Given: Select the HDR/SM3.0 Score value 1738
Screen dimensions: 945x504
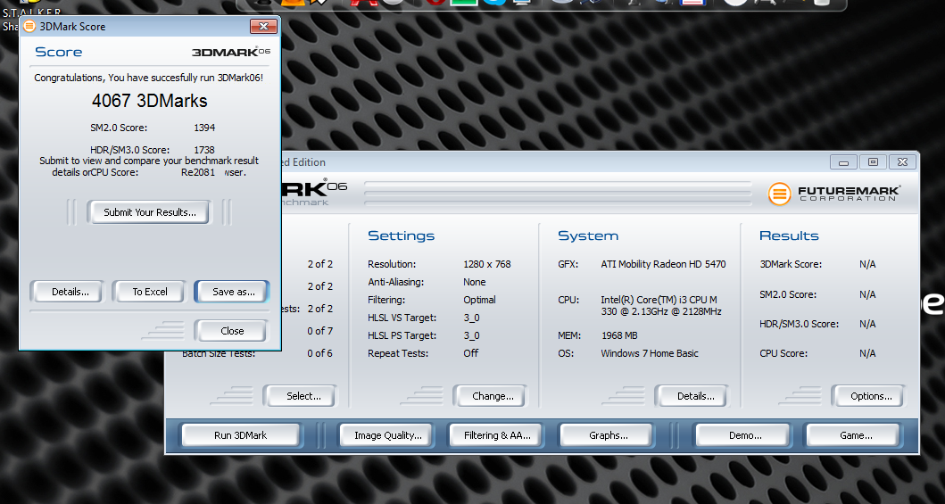Looking at the screenshot, I should coord(204,149).
